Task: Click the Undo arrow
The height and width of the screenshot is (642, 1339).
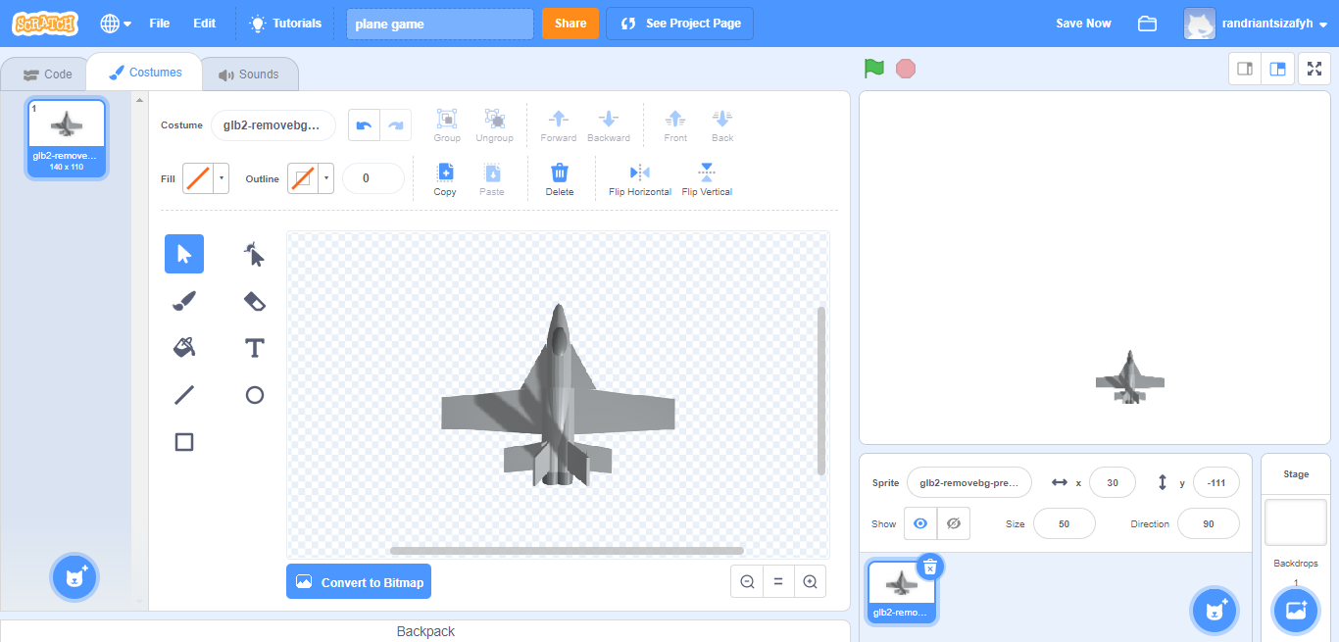Action: [x=365, y=125]
